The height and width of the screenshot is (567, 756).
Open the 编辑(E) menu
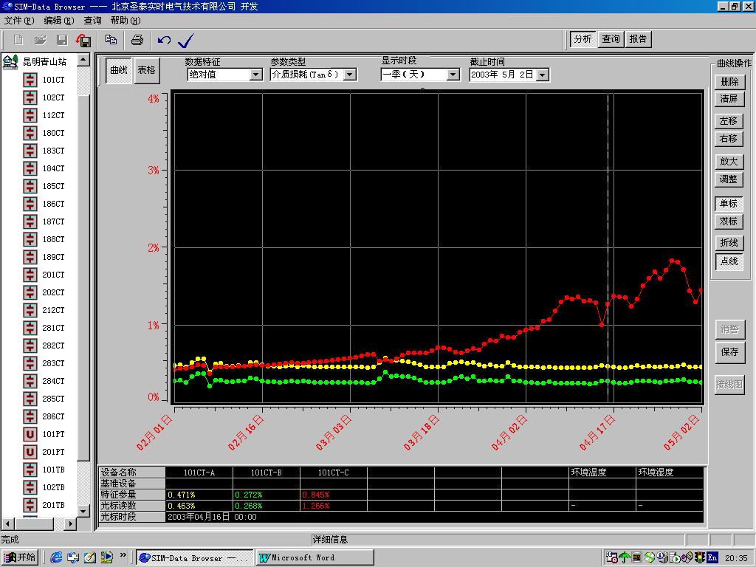(x=59, y=21)
